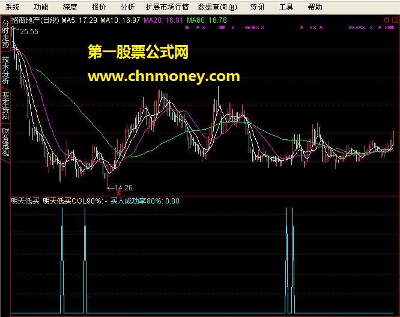Click the MA60: 16.76 label

coord(207,20)
